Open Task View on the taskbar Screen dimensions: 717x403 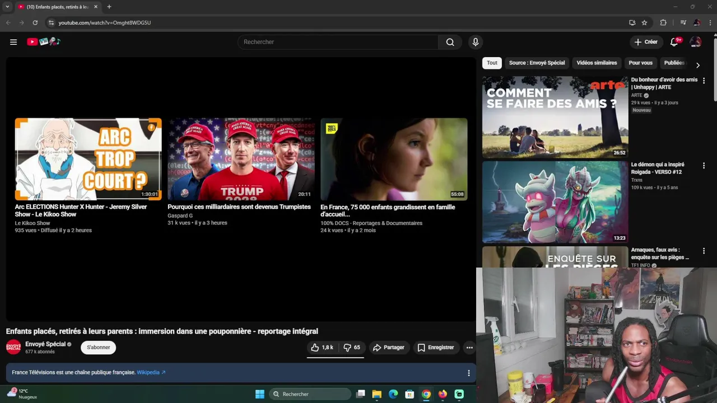361,394
